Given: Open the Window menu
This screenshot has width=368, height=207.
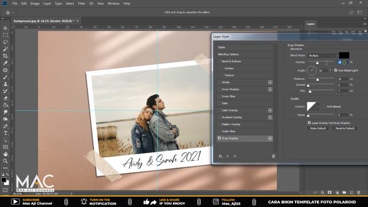Looking at the screenshot, I should (113, 3).
